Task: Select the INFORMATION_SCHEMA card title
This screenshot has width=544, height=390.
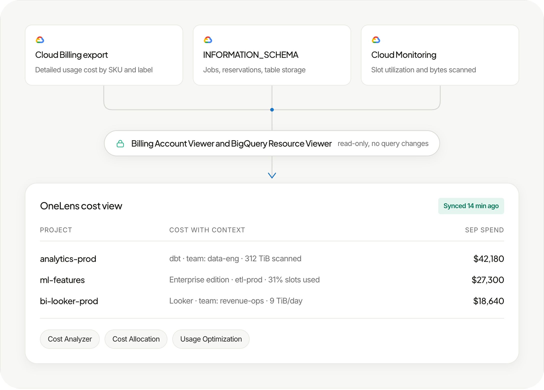Action: [x=251, y=55]
